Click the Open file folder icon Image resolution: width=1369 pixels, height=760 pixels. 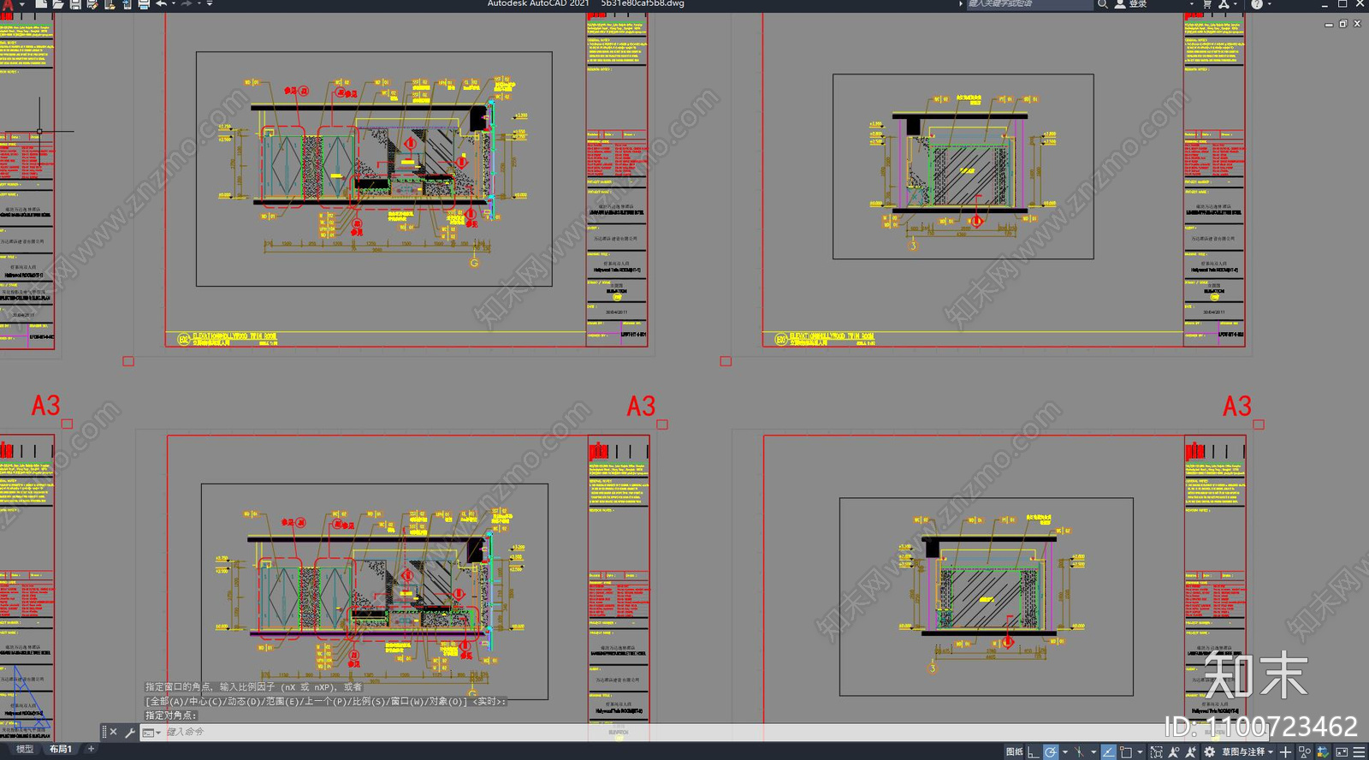[58, 4]
